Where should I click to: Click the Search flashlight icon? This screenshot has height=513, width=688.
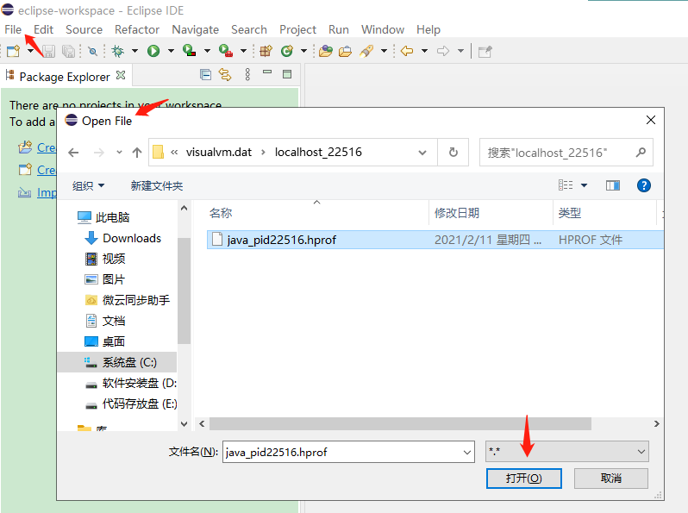(x=366, y=52)
